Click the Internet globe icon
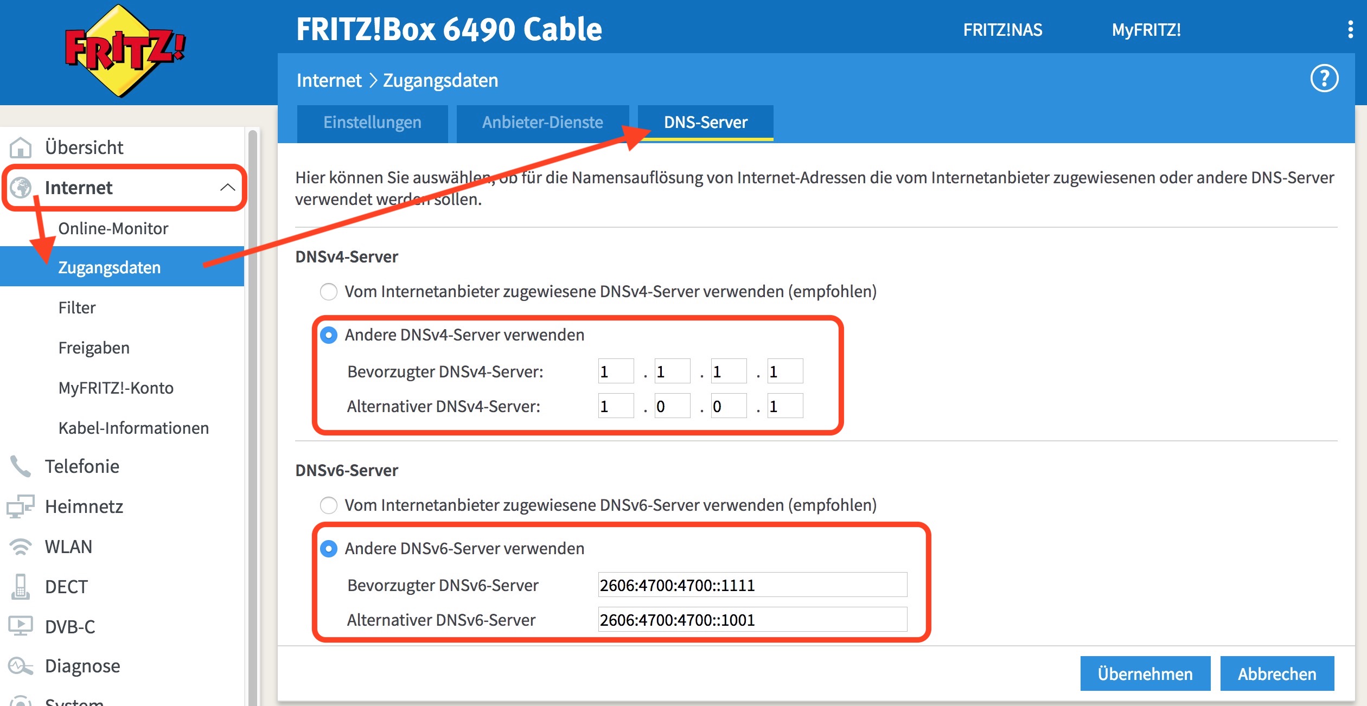 (x=21, y=188)
